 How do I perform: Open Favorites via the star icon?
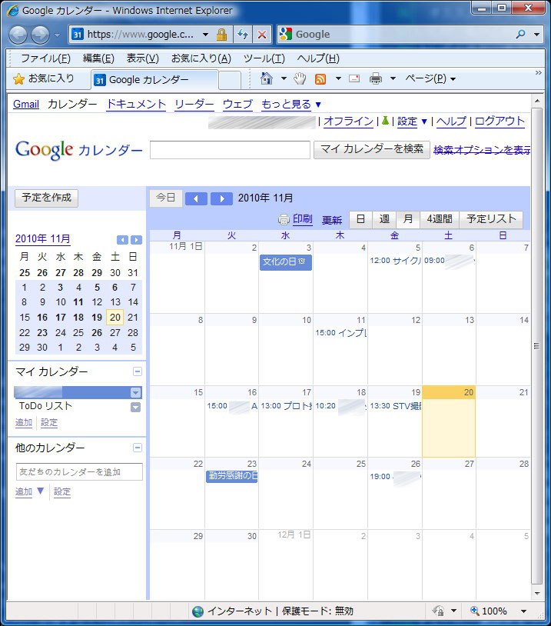(18, 79)
